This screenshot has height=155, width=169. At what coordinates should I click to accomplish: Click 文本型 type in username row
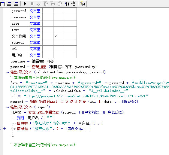[35, 17]
